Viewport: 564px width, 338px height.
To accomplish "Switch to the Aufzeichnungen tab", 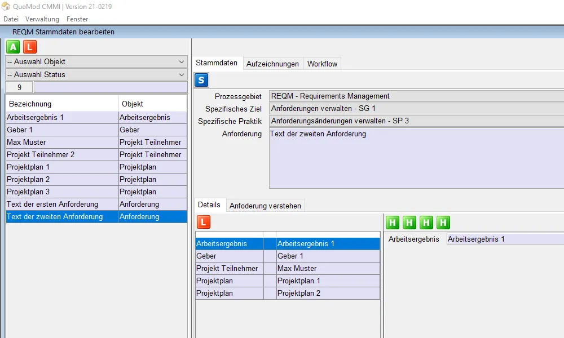I will point(272,64).
